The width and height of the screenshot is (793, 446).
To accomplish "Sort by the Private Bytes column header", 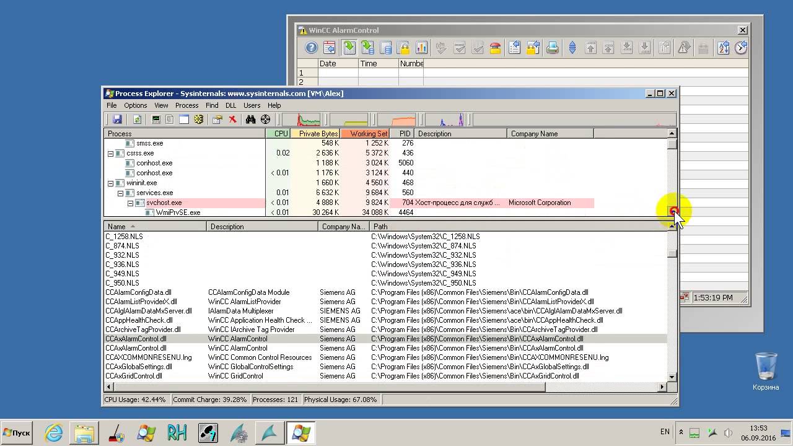I will point(315,133).
